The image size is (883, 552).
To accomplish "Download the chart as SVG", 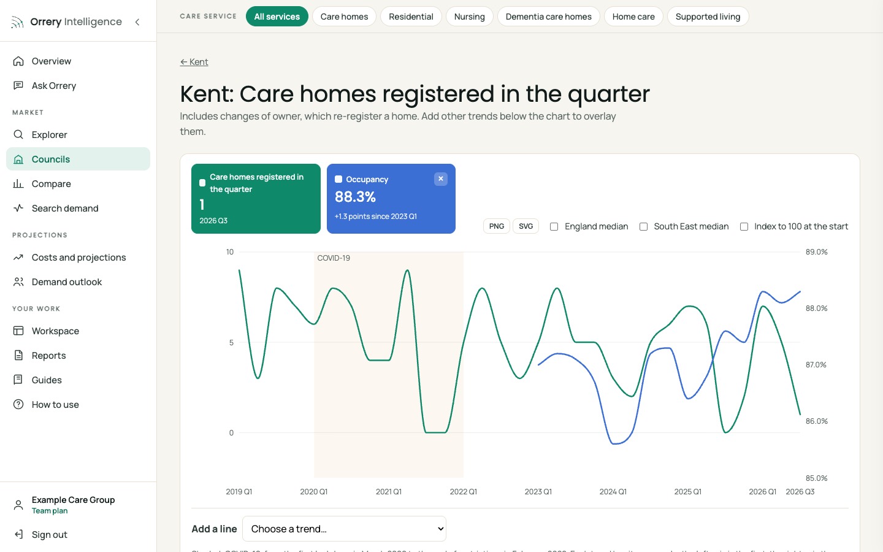I will tap(526, 226).
